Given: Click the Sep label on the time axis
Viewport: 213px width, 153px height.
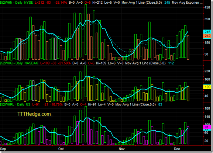Looking at the screenshot, I should click(3, 149).
